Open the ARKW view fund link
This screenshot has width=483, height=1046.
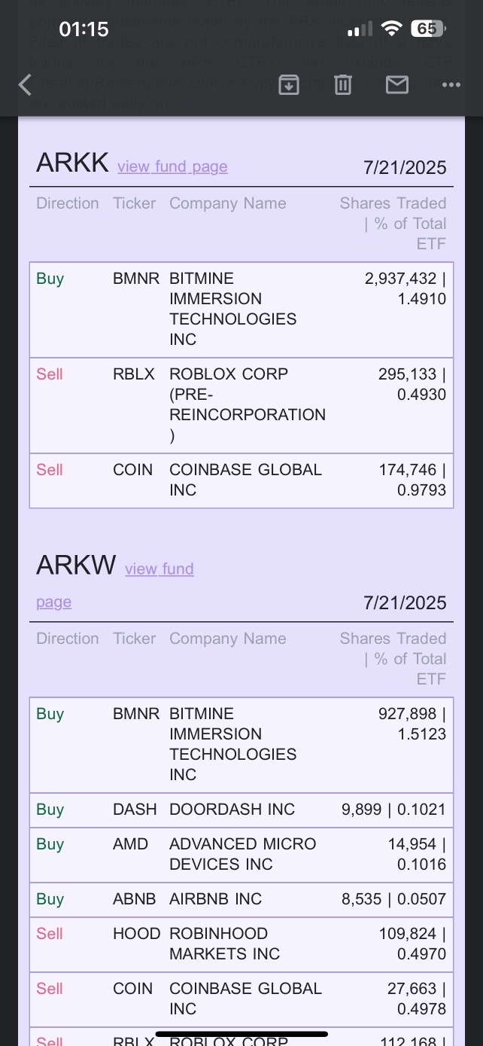(x=159, y=569)
